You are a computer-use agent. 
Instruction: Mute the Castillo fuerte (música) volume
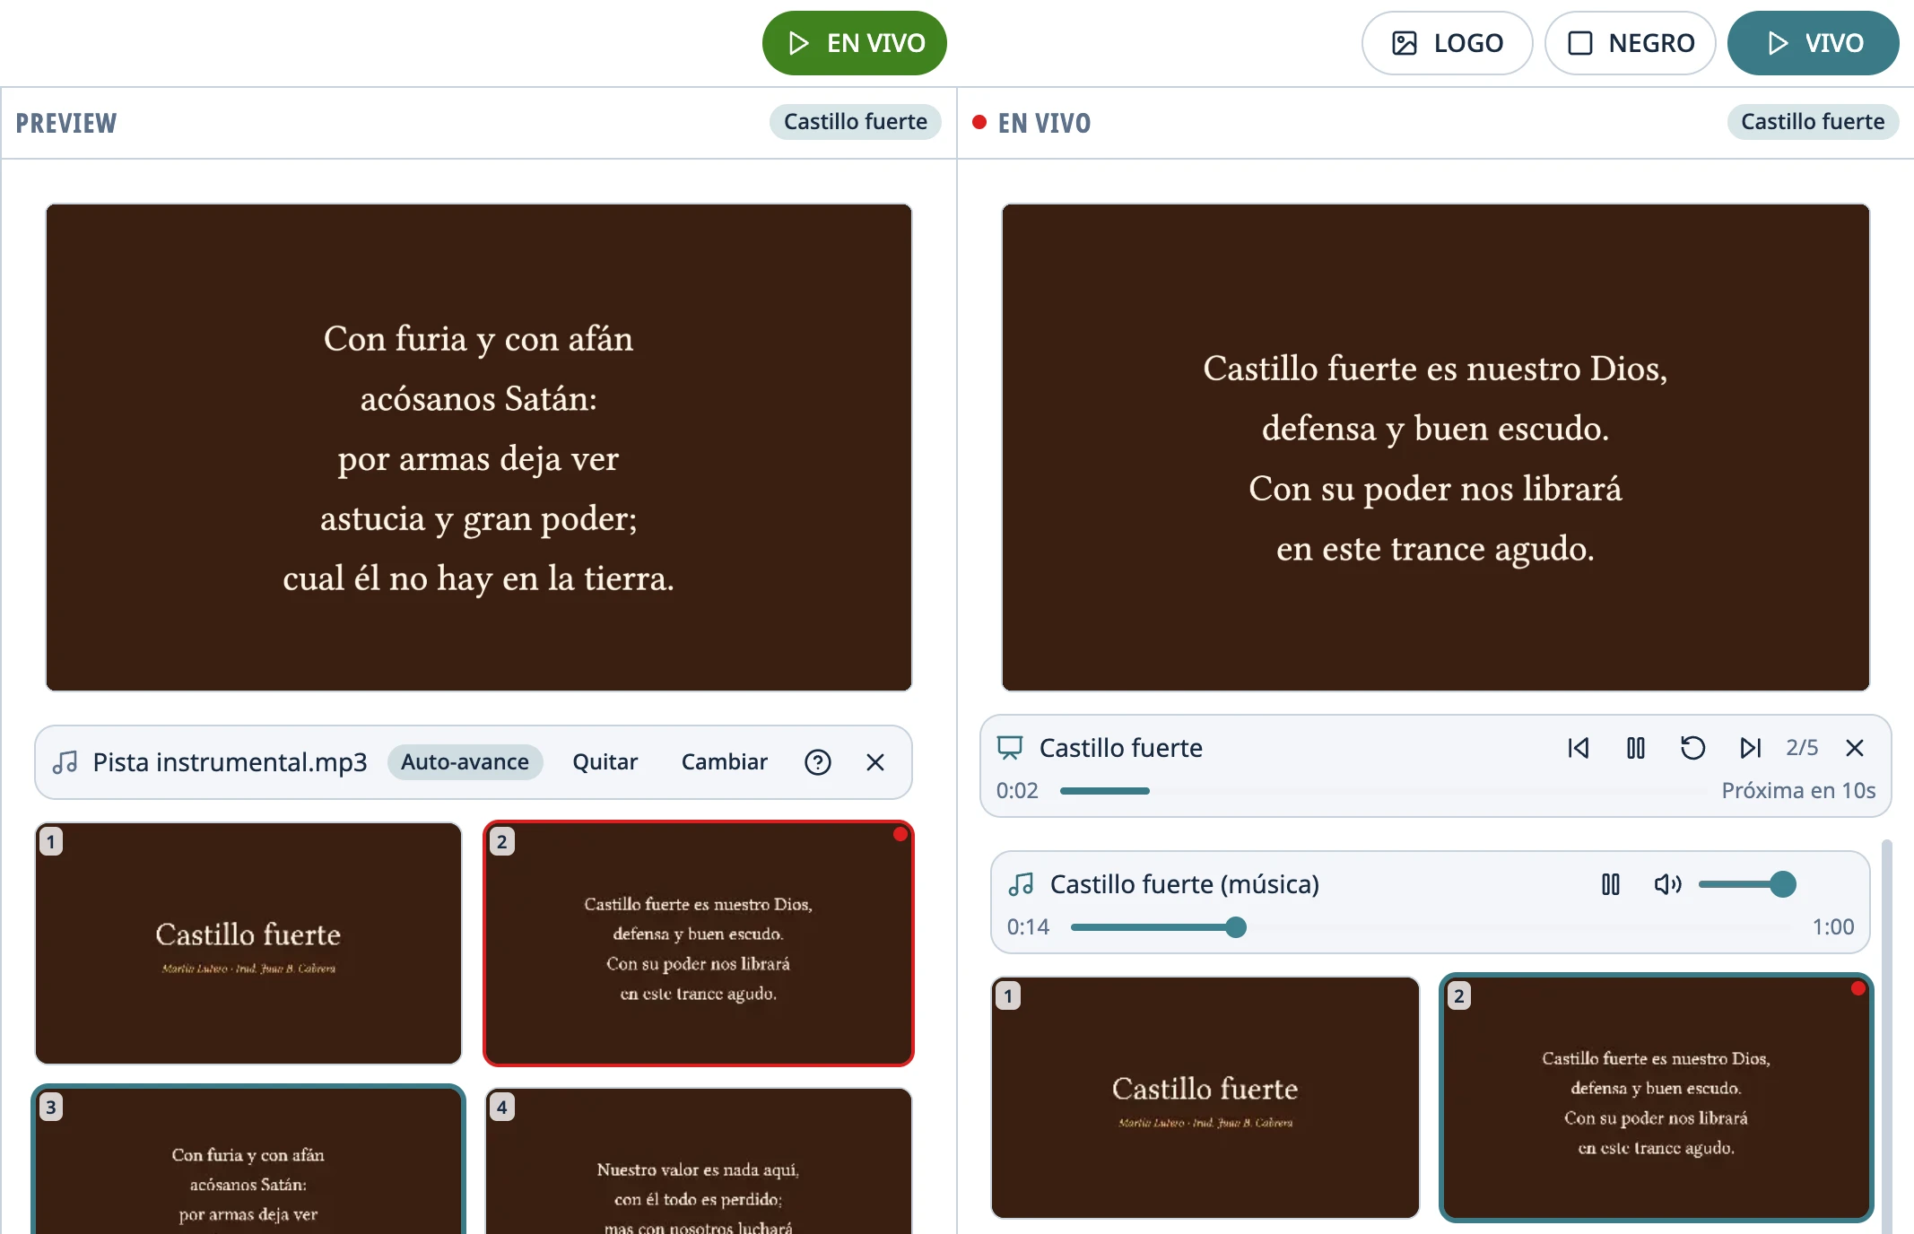tap(1667, 884)
